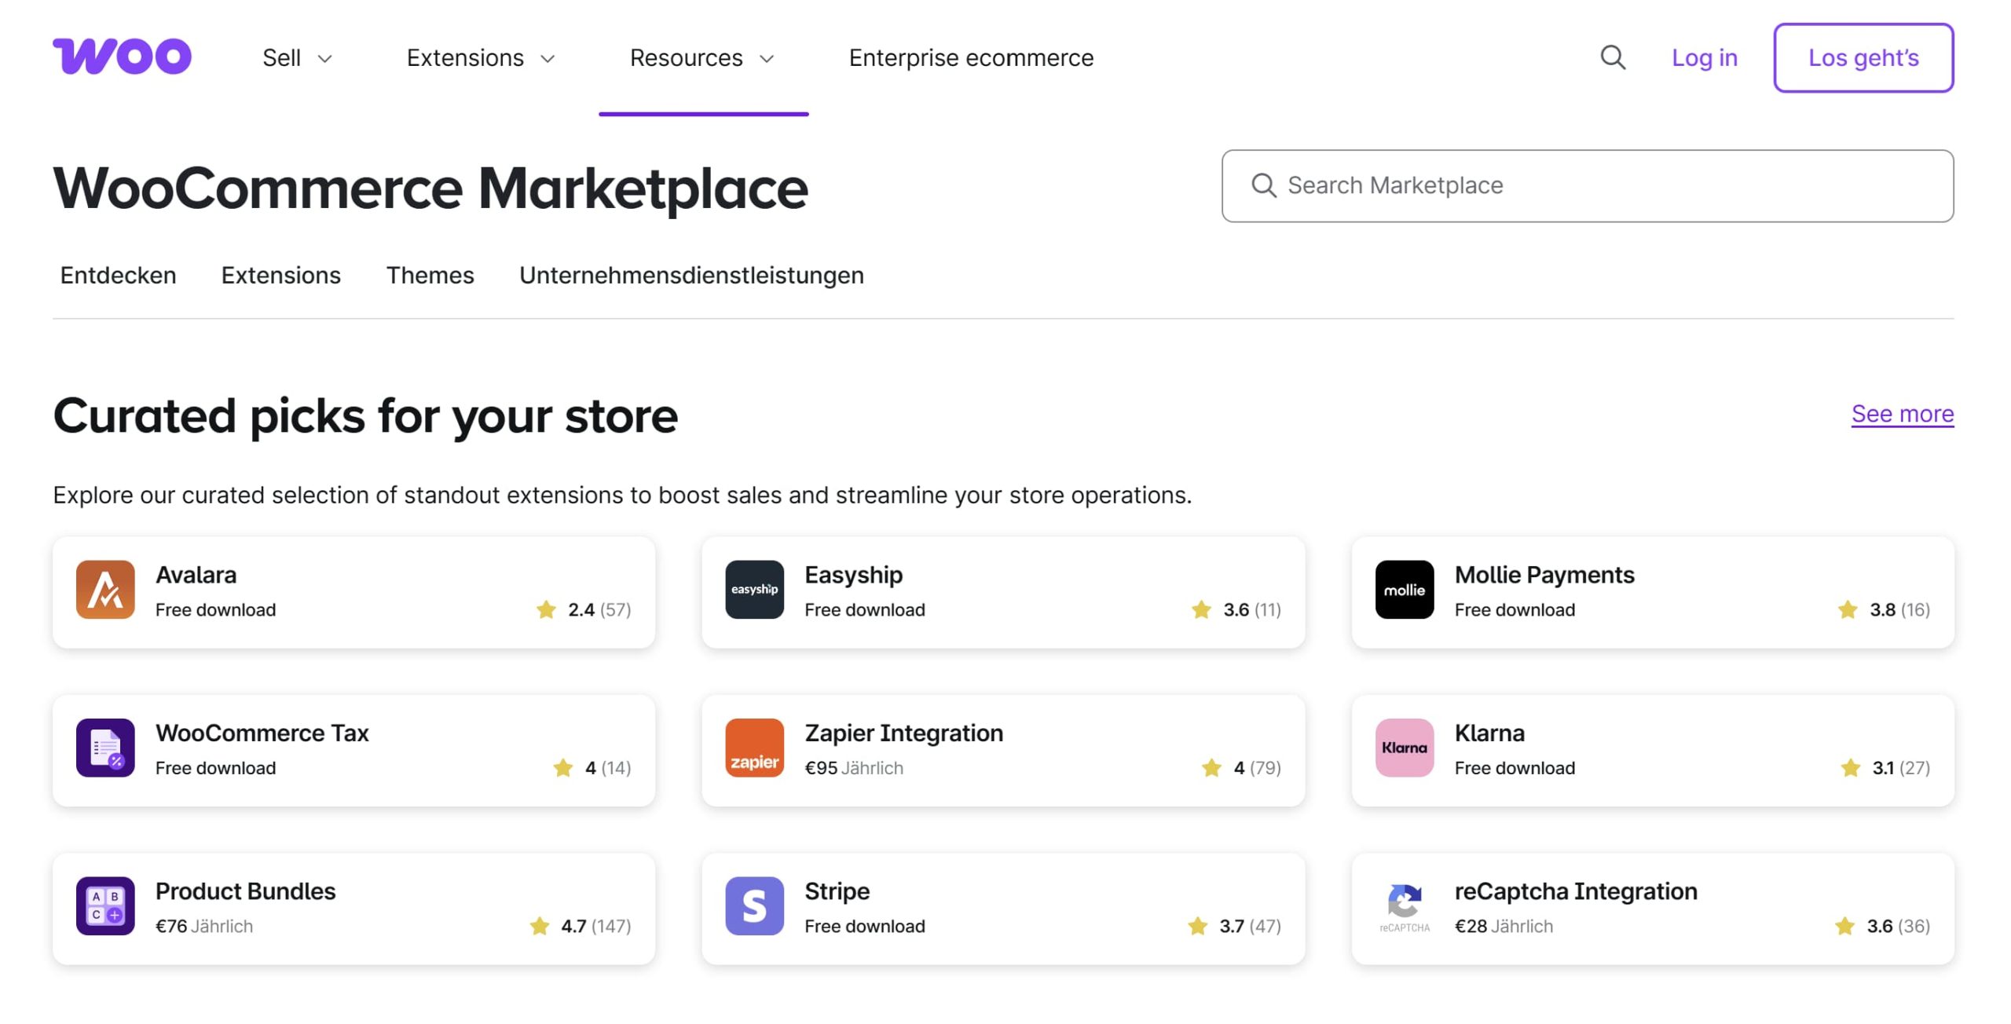Click the €76 Jährlich price text

coord(204,927)
